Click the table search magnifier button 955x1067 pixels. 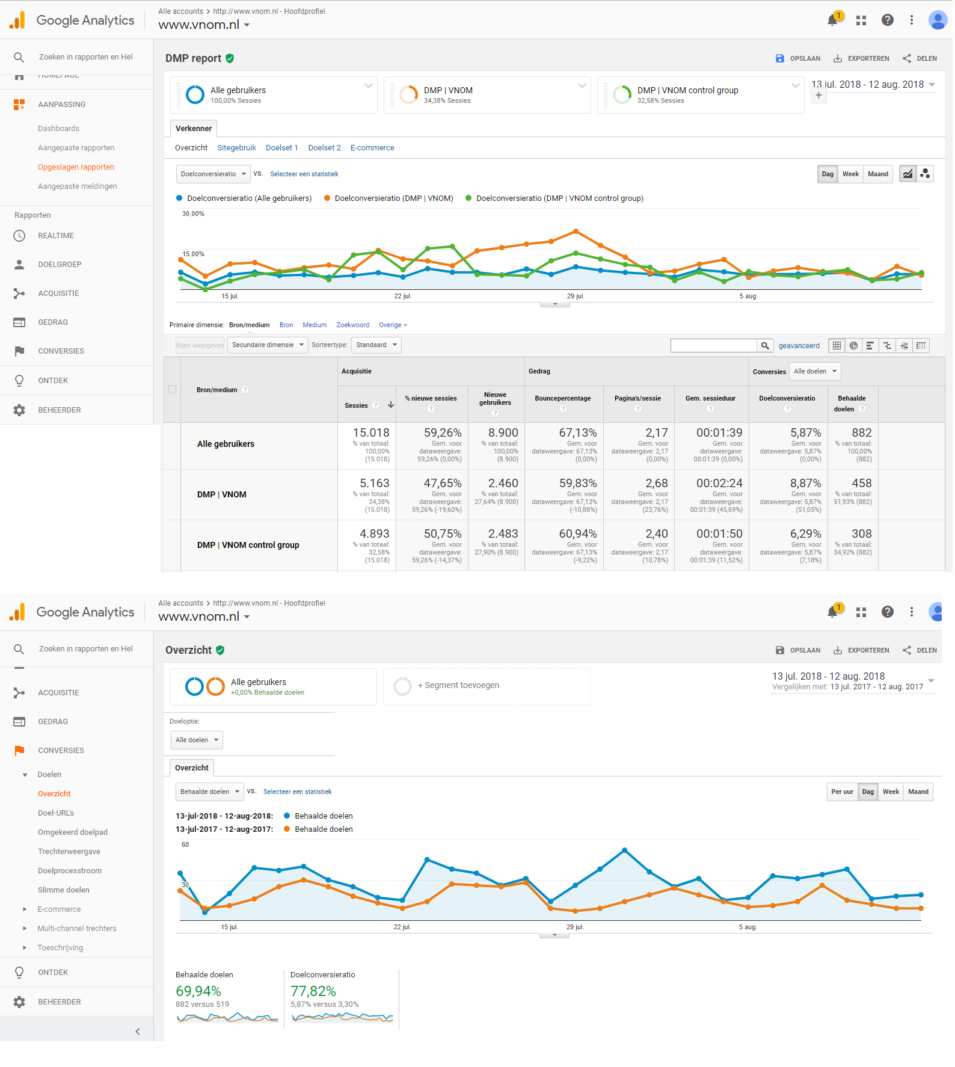pyautogui.click(x=765, y=345)
